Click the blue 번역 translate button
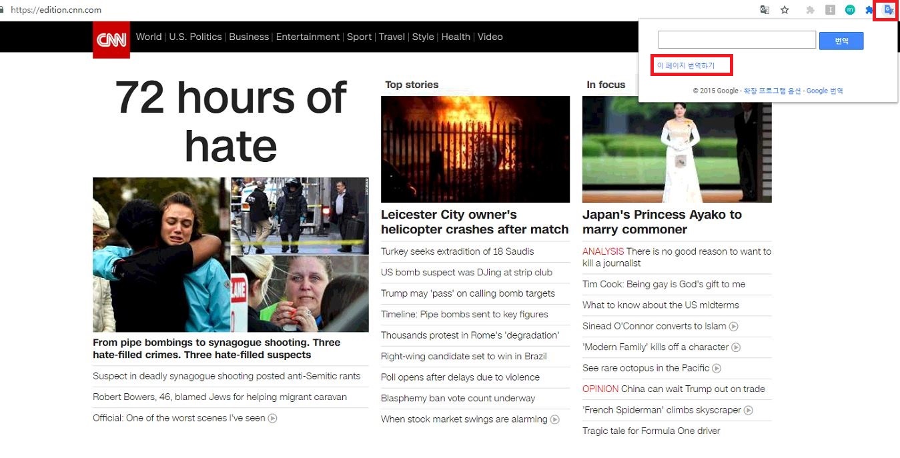Image resolution: width=900 pixels, height=458 pixels. (841, 41)
